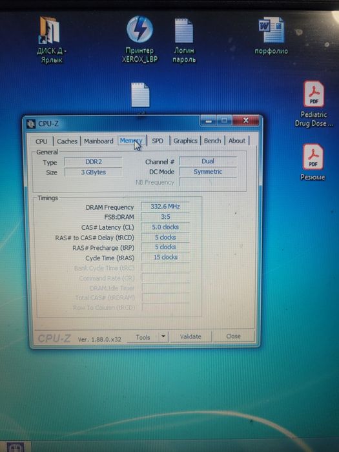Click the 3 GBytes size value
The width and height of the screenshot is (339, 452).
(93, 172)
